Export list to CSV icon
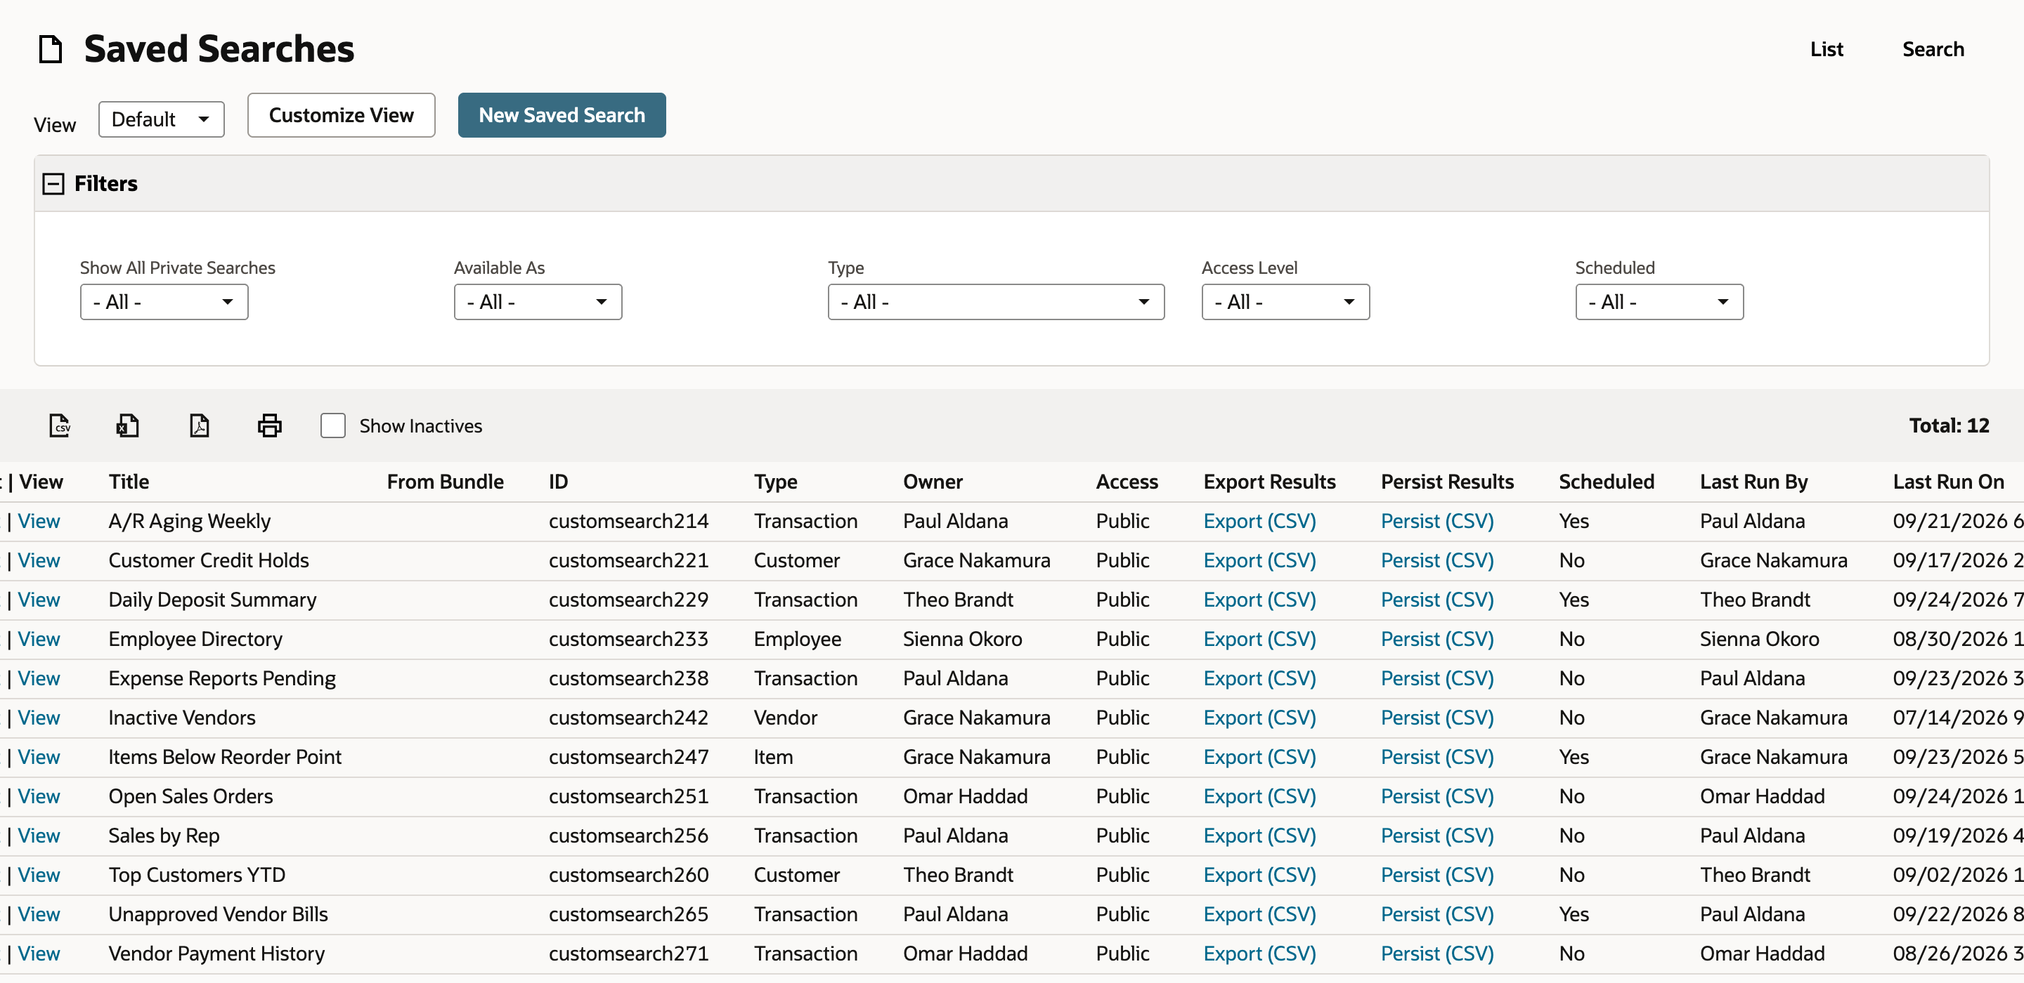The image size is (2024, 983). point(60,425)
